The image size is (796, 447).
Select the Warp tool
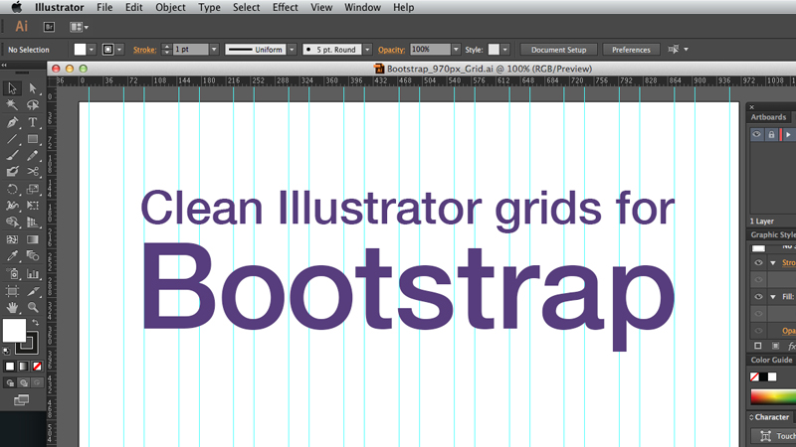pyautogui.click(x=12, y=206)
